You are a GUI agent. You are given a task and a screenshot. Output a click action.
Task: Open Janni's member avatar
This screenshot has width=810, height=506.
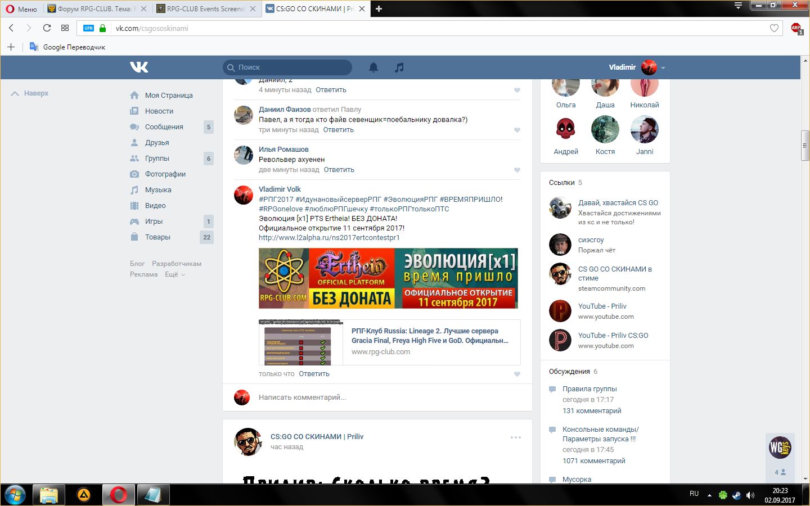[x=645, y=129]
